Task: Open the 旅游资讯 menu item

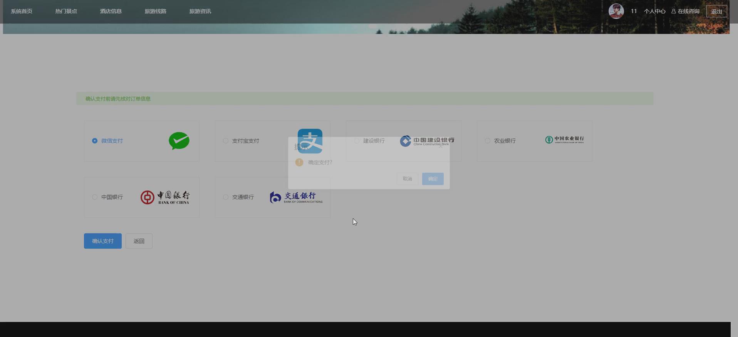Action: click(x=200, y=11)
